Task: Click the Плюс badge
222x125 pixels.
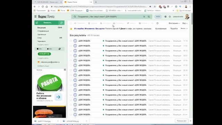Action: [x=158, y=17]
